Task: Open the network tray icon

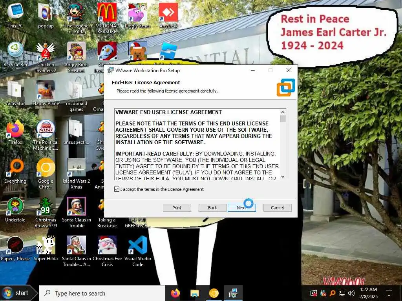Action: 342,293
